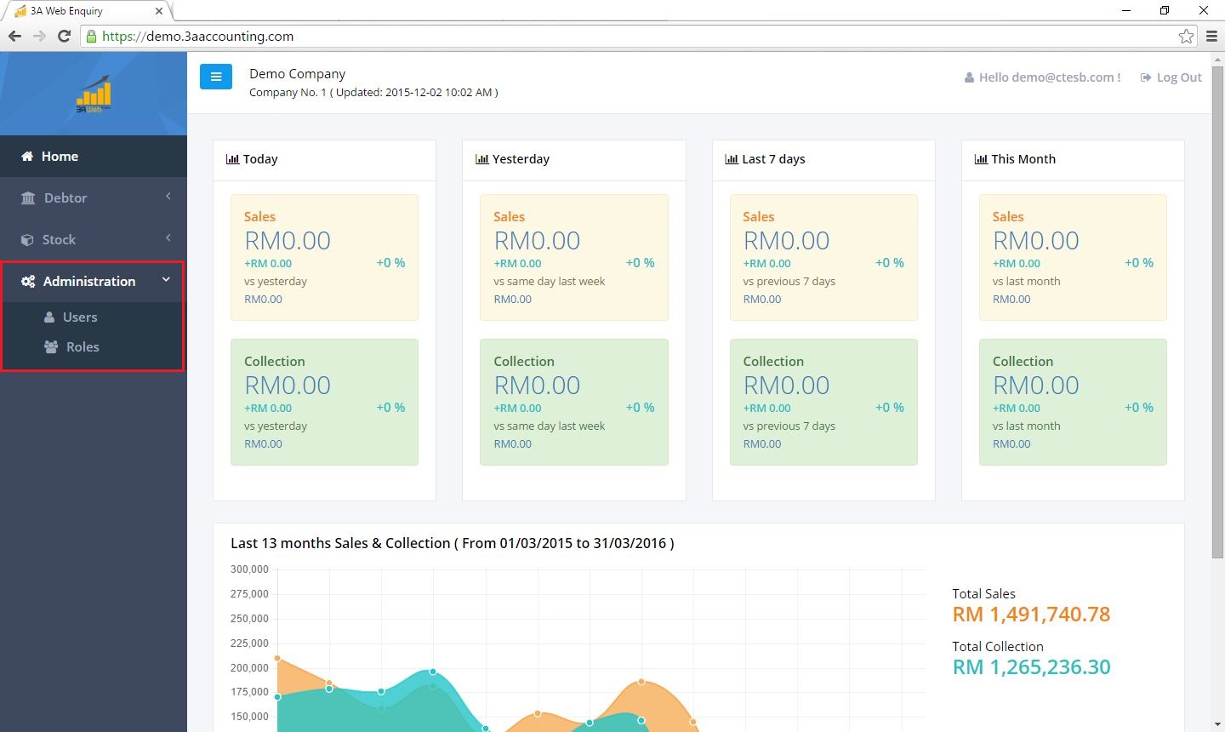Click the Stock cube icon
This screenshot has height=732, width=1225.
(27, 240)
